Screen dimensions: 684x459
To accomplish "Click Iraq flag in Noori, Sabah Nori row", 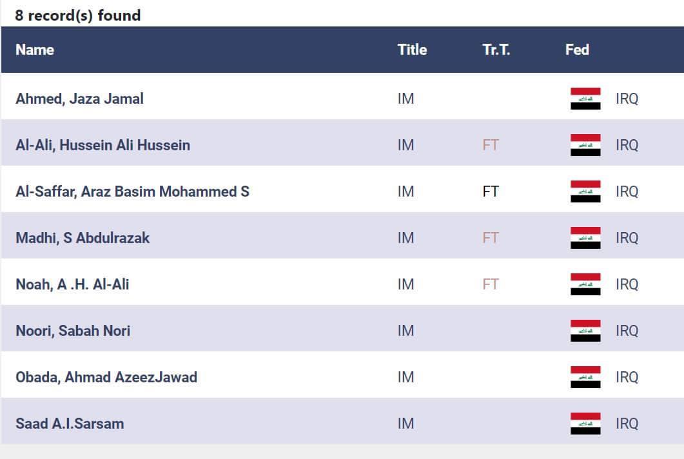I will (x=585, y=331).
